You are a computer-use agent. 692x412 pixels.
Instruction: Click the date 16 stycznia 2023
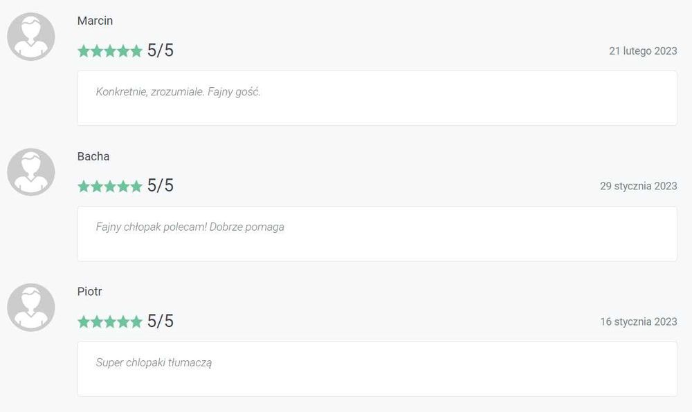639,321
